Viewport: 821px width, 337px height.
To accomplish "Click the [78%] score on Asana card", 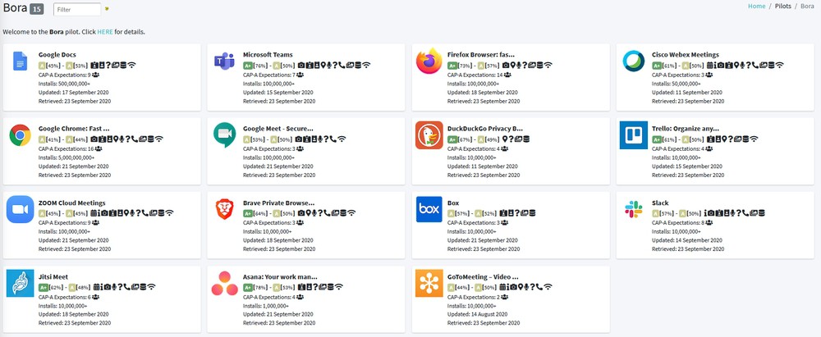I will pyautogui.click(x=260, y=287).
